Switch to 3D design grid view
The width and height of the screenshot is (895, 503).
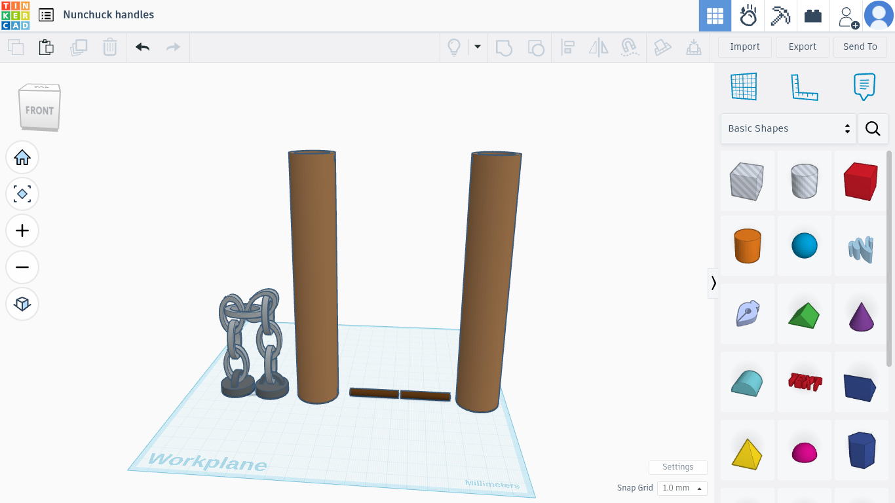(x=715, y=16)
